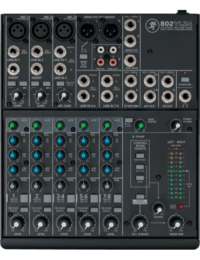Click the BAL knob on channel 7-8
Image resolution: width=200 pixels, height=260 pixels.
tap(107, 185)
